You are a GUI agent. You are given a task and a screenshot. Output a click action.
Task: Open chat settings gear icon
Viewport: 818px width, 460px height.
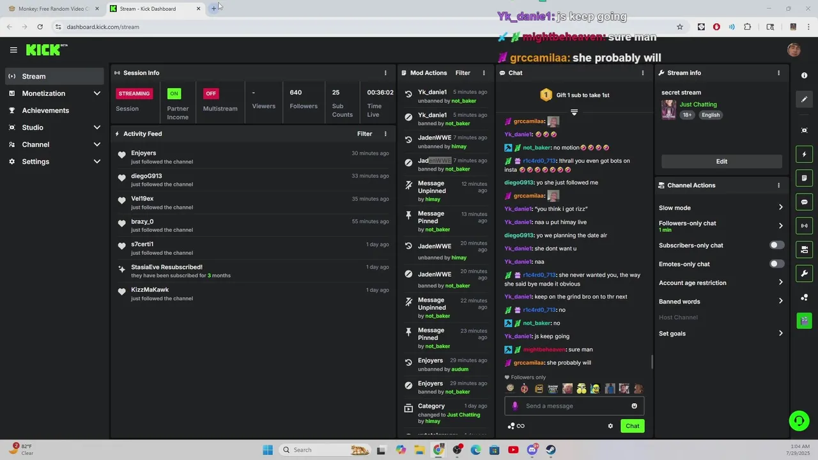pos(610,426)
